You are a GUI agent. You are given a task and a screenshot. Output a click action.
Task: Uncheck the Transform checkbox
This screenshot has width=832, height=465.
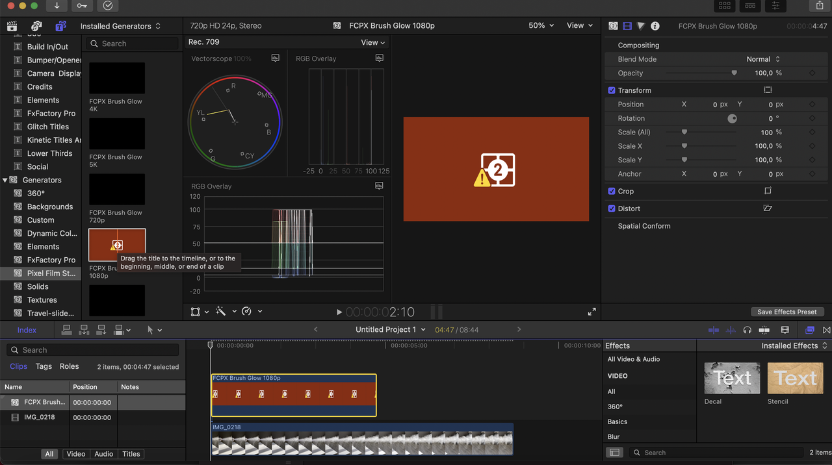pos(612,90)
